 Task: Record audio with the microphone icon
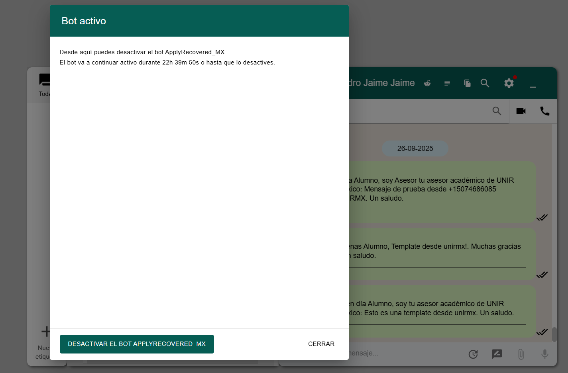545,354
